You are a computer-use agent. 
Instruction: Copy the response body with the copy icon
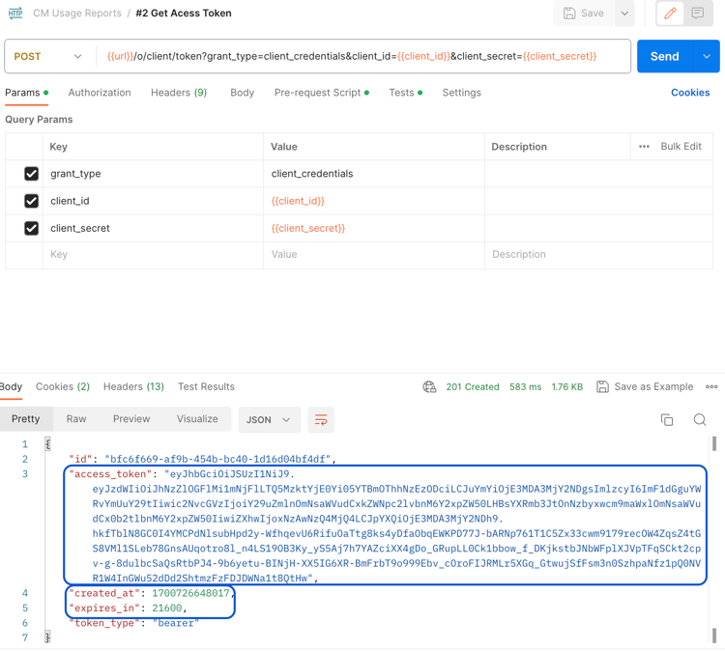coord(667,419)
